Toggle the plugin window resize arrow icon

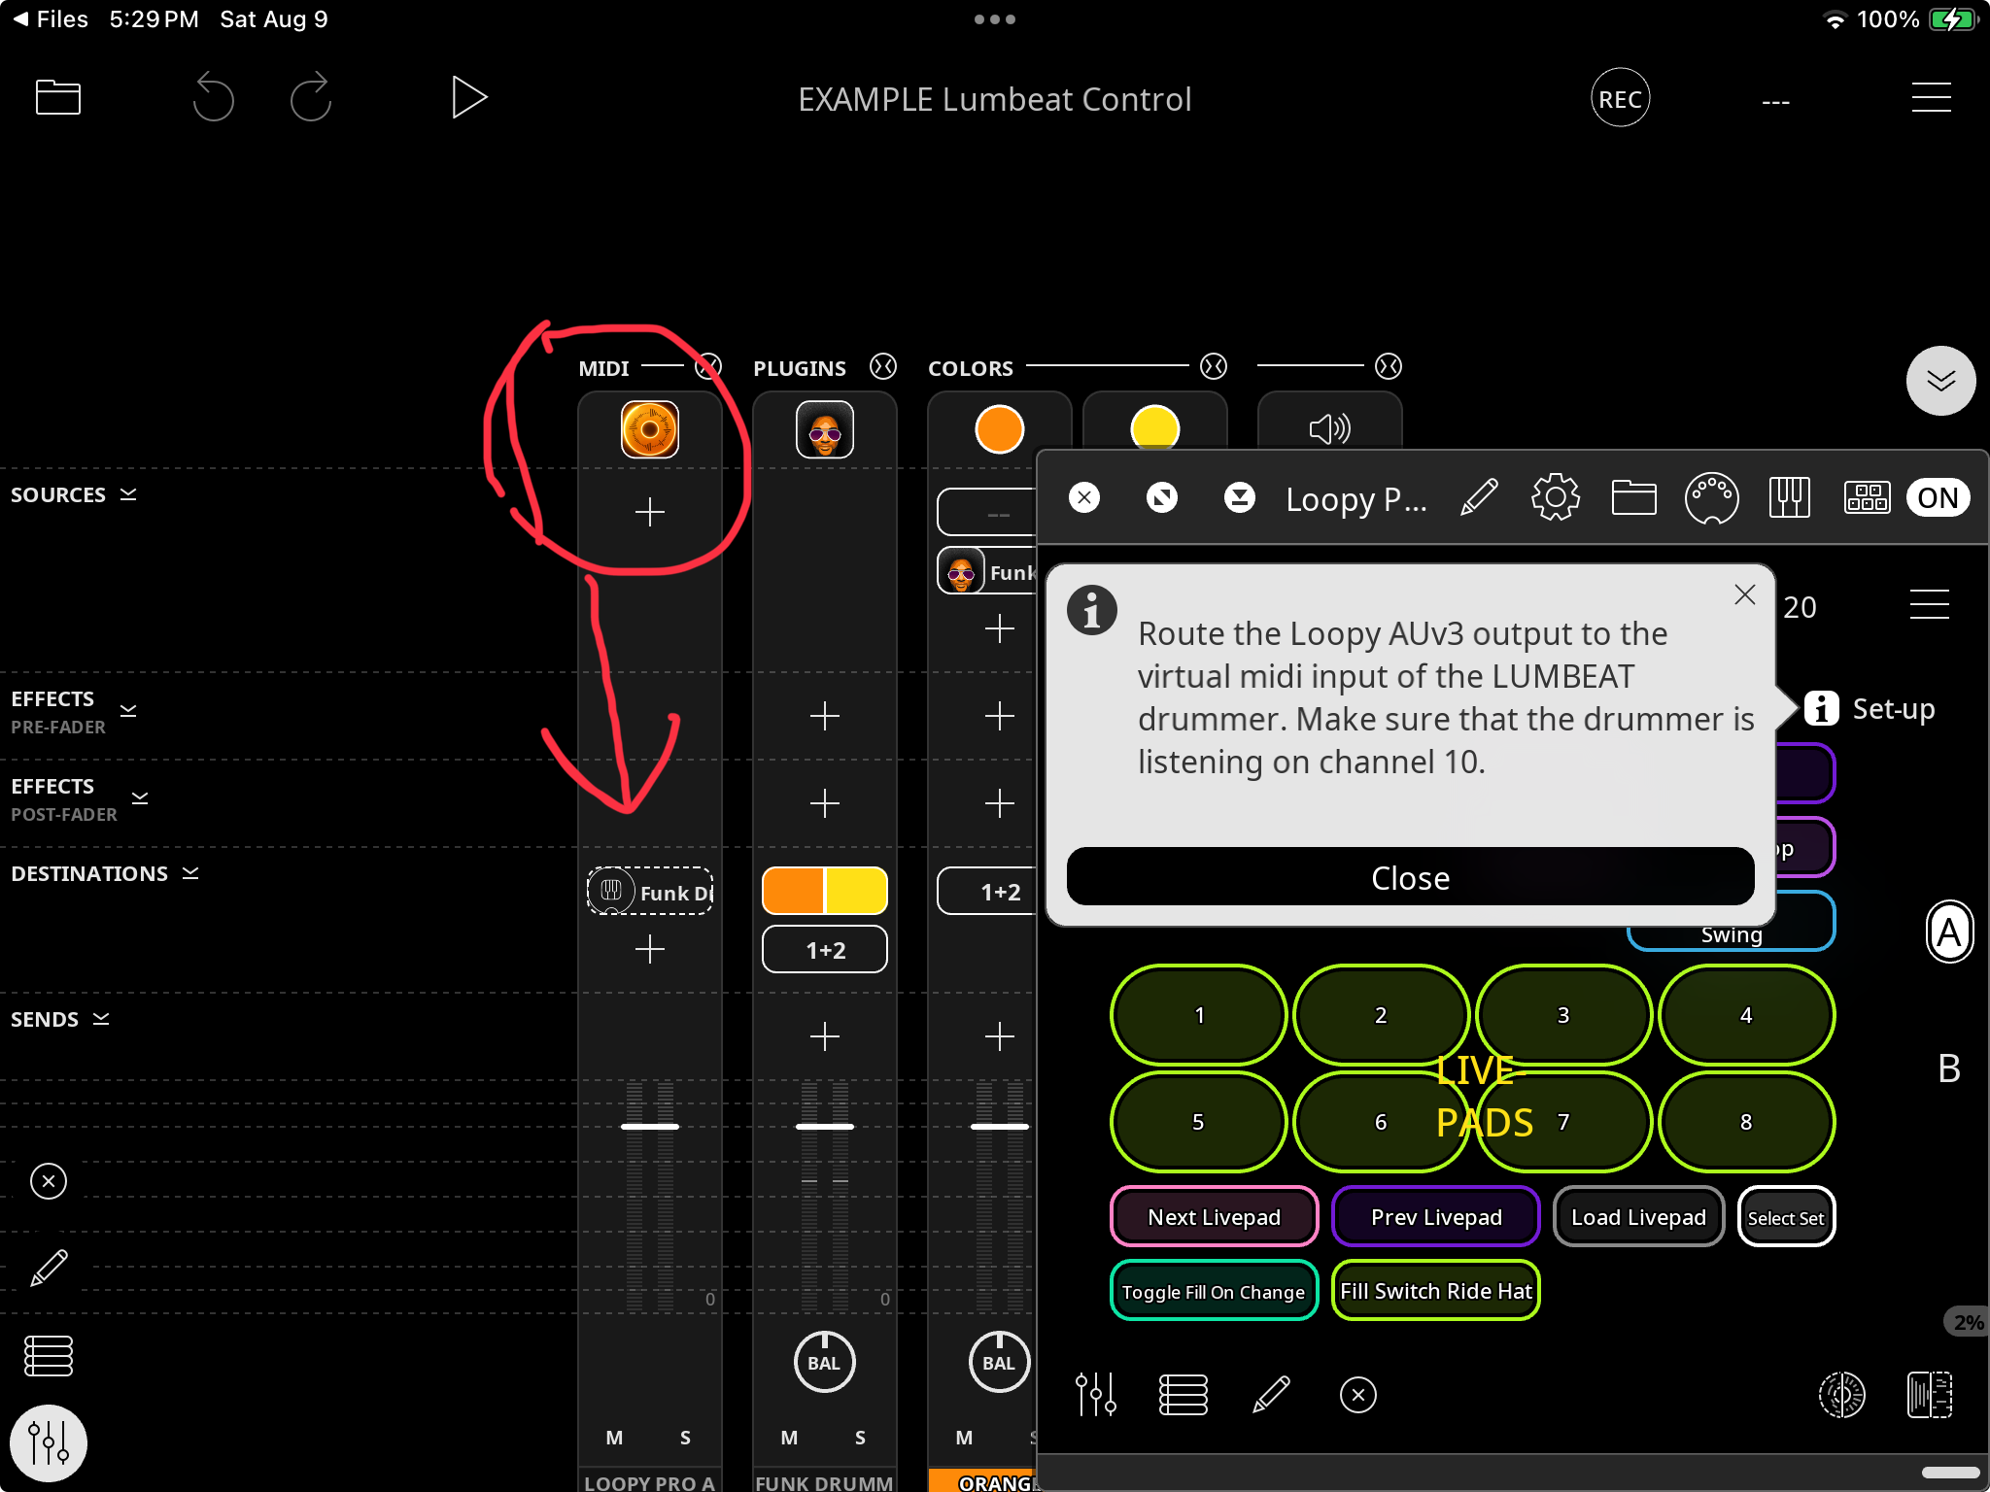click(1162, 498)
